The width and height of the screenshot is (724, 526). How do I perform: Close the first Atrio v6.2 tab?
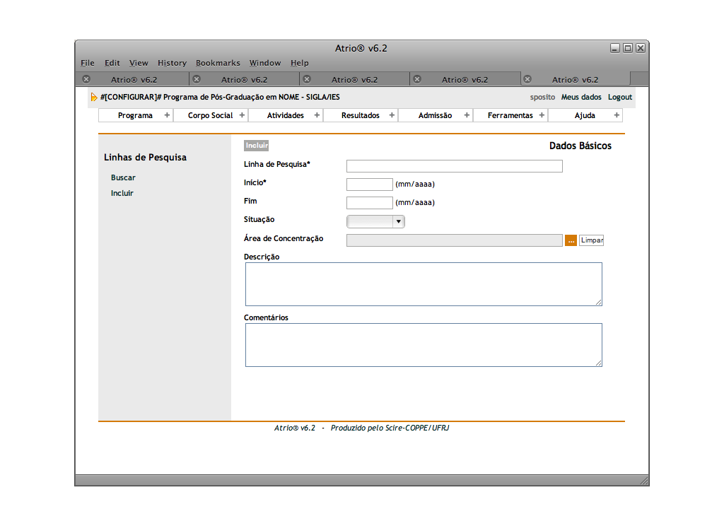pyautogui.click(x=86, y=79)
